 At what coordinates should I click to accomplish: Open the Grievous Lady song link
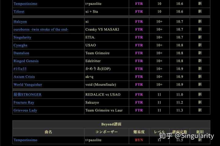pos(25,110)
